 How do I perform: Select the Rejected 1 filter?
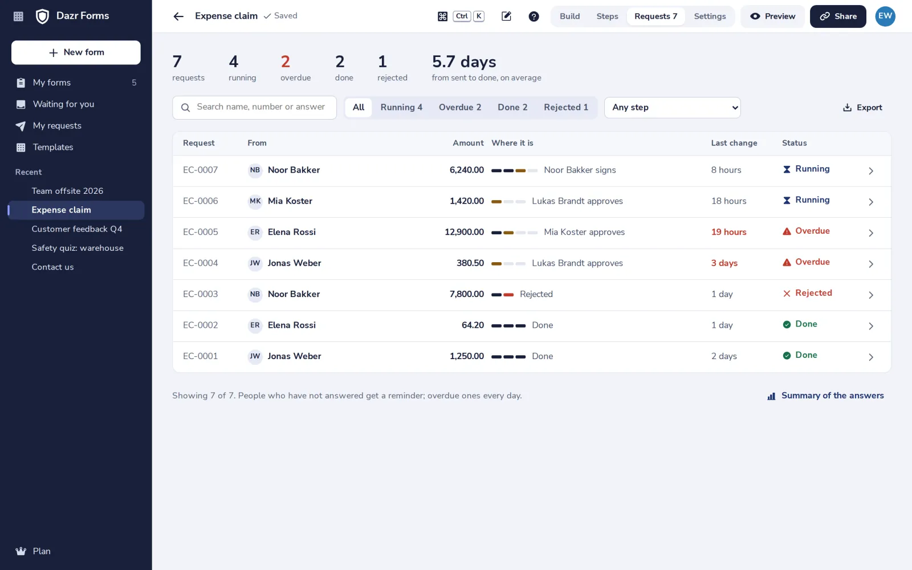point(566,107)
